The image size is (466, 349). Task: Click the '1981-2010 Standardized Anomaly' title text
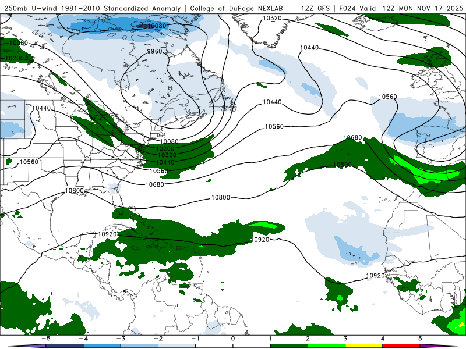121,8
